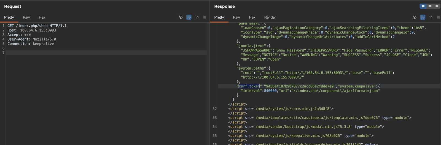Click the Response panel title
441x145 pixels.
pos(225,6)
